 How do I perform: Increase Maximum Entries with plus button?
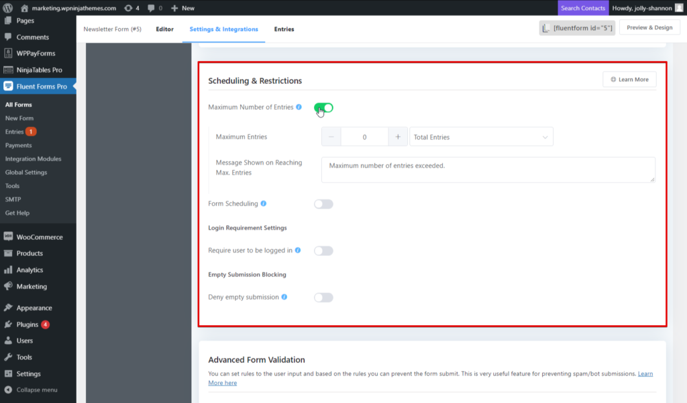tap(398, 137)
